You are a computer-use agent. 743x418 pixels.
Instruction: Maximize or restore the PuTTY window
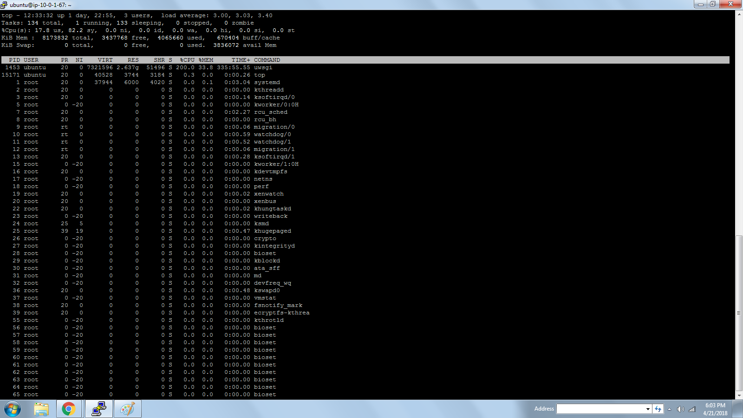click(x=712, y=4)
